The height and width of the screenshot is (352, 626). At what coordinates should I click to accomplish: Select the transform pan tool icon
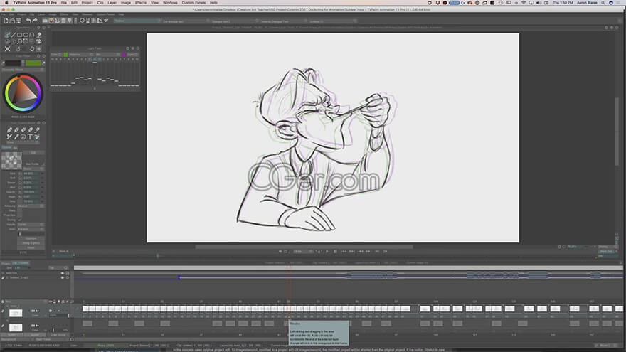pos(7,48)
